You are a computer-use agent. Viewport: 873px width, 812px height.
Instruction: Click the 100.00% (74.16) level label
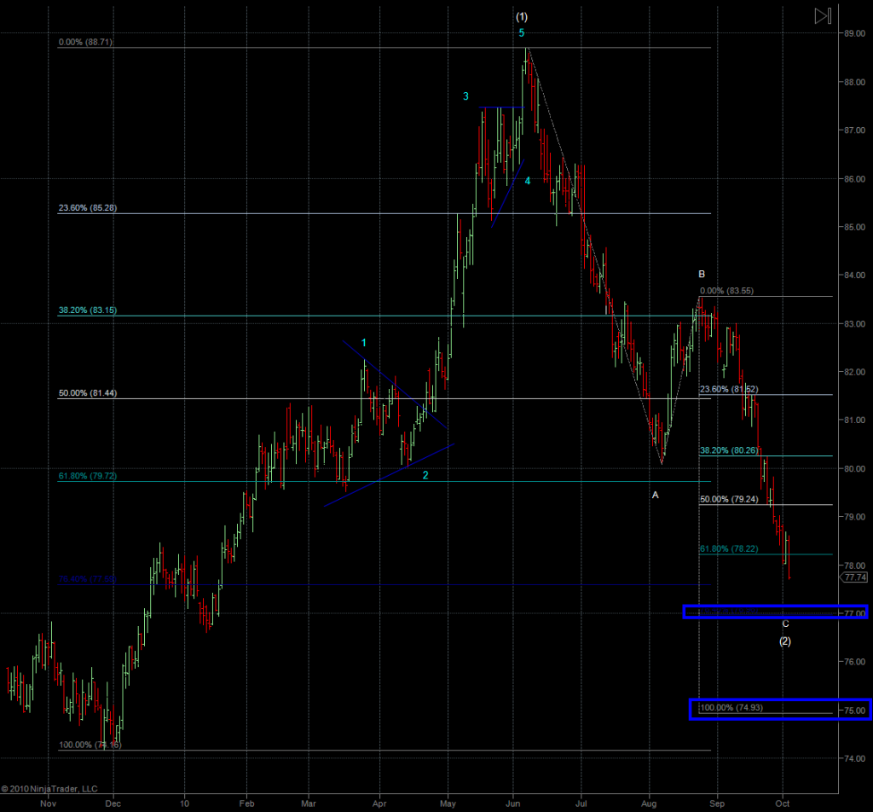tap(90, 745)
